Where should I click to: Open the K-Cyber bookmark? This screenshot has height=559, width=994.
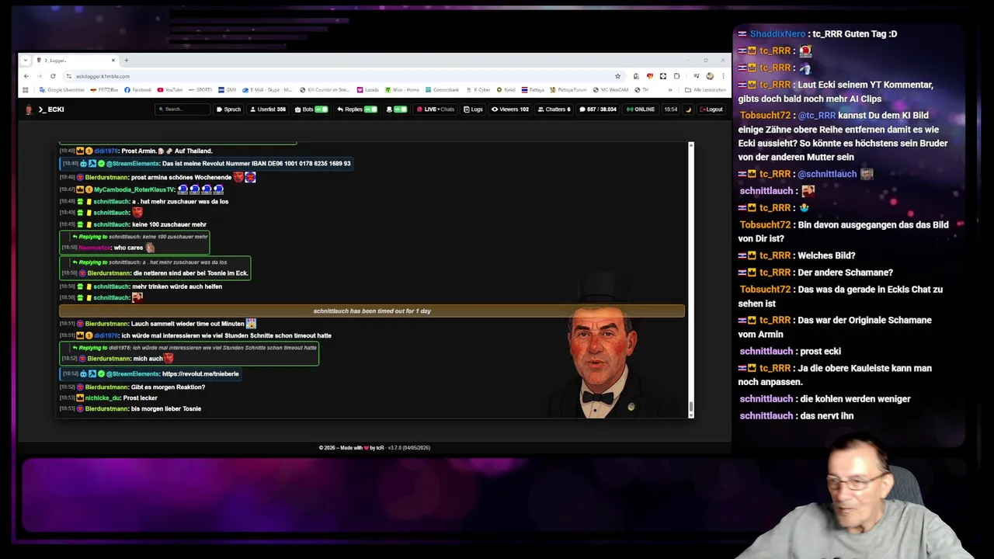[x=478, y=90]
